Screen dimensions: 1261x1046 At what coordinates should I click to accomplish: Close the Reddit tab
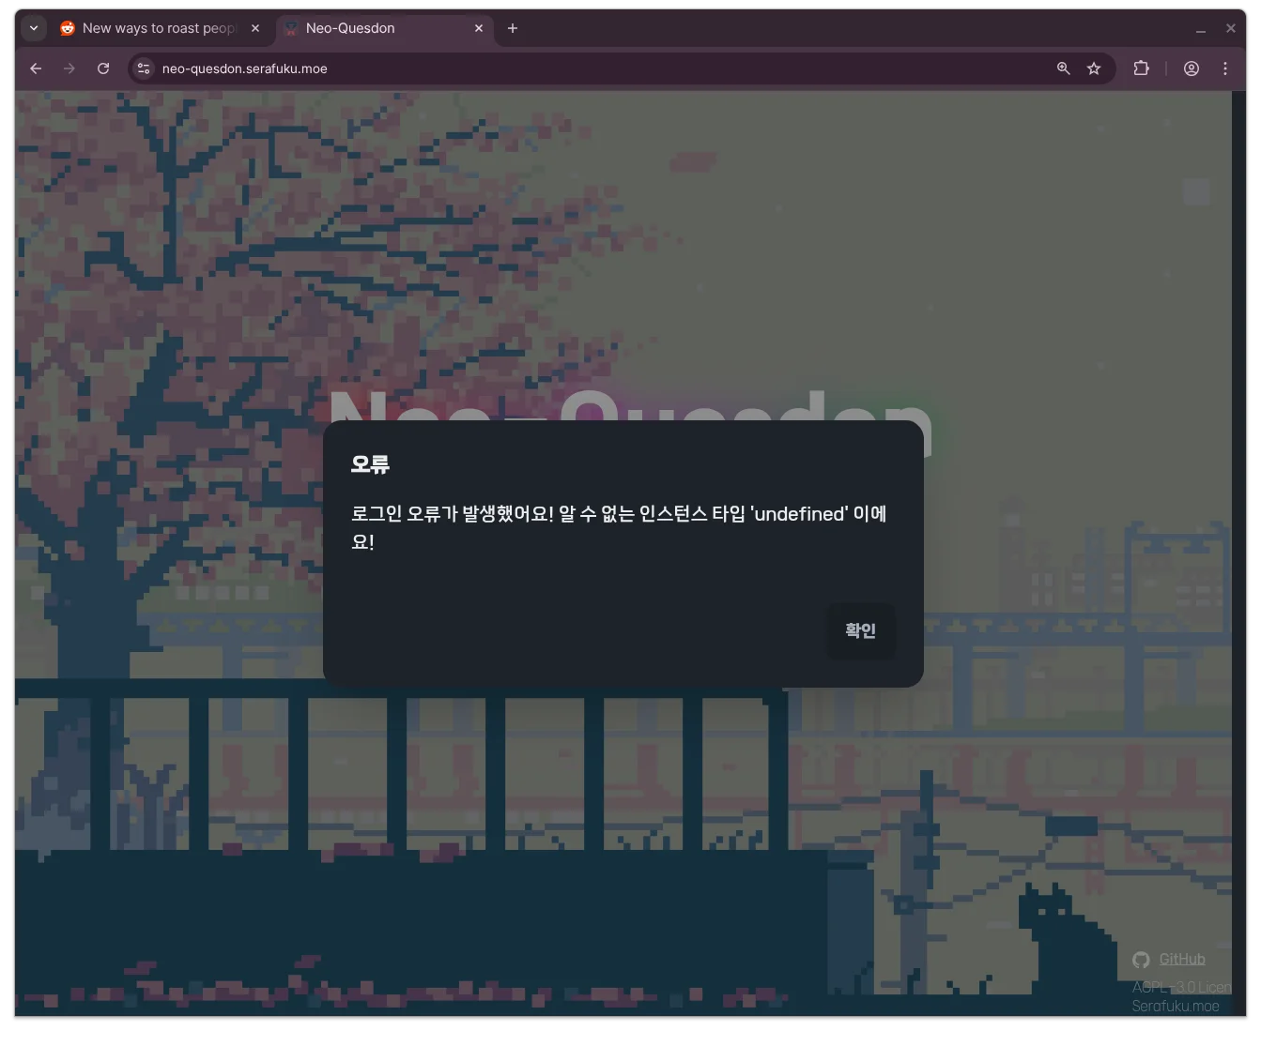(x=255, y=28)
